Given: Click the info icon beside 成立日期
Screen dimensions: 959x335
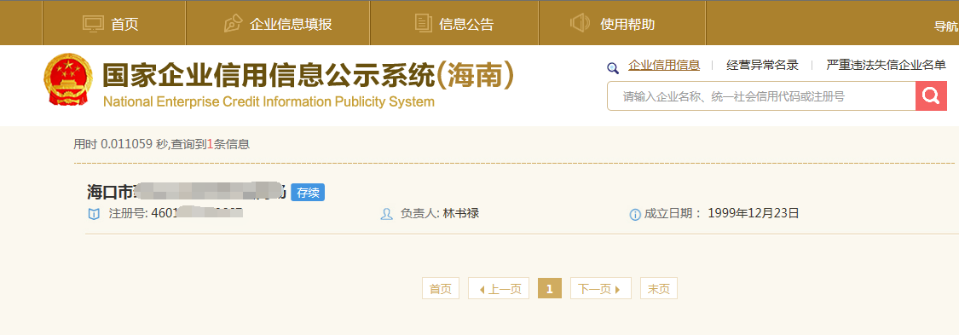Looking at the screenshot, I should (x=635, y=215).
